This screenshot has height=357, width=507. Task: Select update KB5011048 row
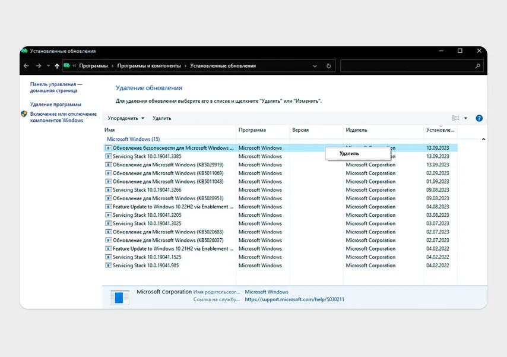pos(280,182)
